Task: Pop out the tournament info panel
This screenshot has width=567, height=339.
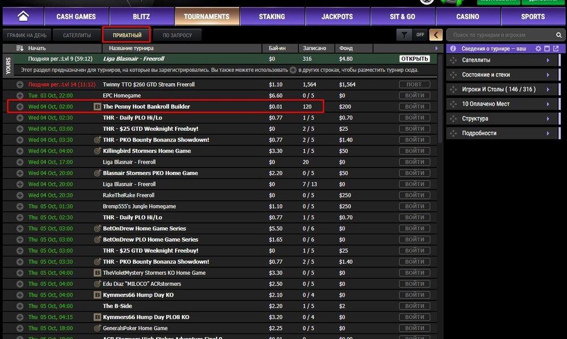Action: 556,49
